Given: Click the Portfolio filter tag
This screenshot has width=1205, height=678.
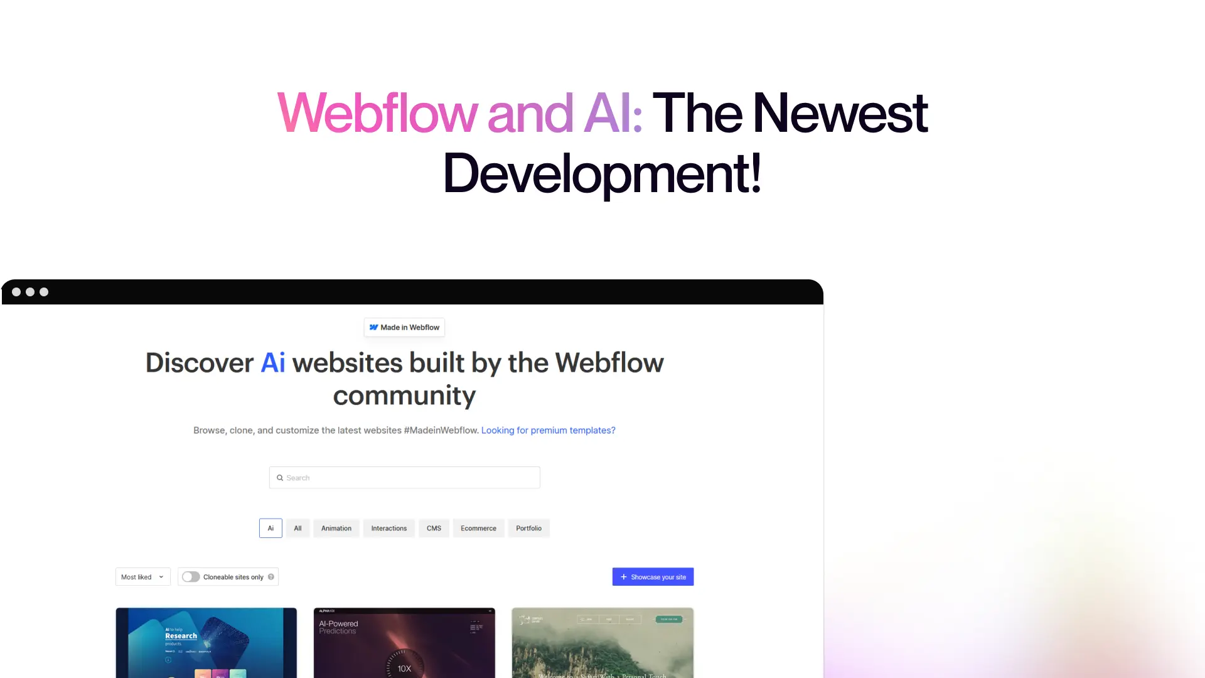Looking at the screenshot, I should [x=528, y=528].
